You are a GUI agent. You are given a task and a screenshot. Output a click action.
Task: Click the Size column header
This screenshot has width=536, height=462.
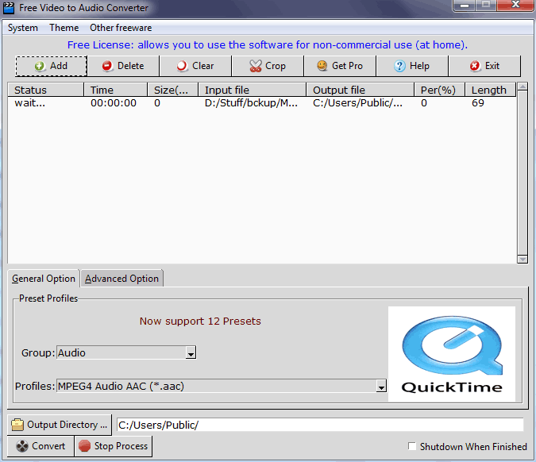[172, 90]
